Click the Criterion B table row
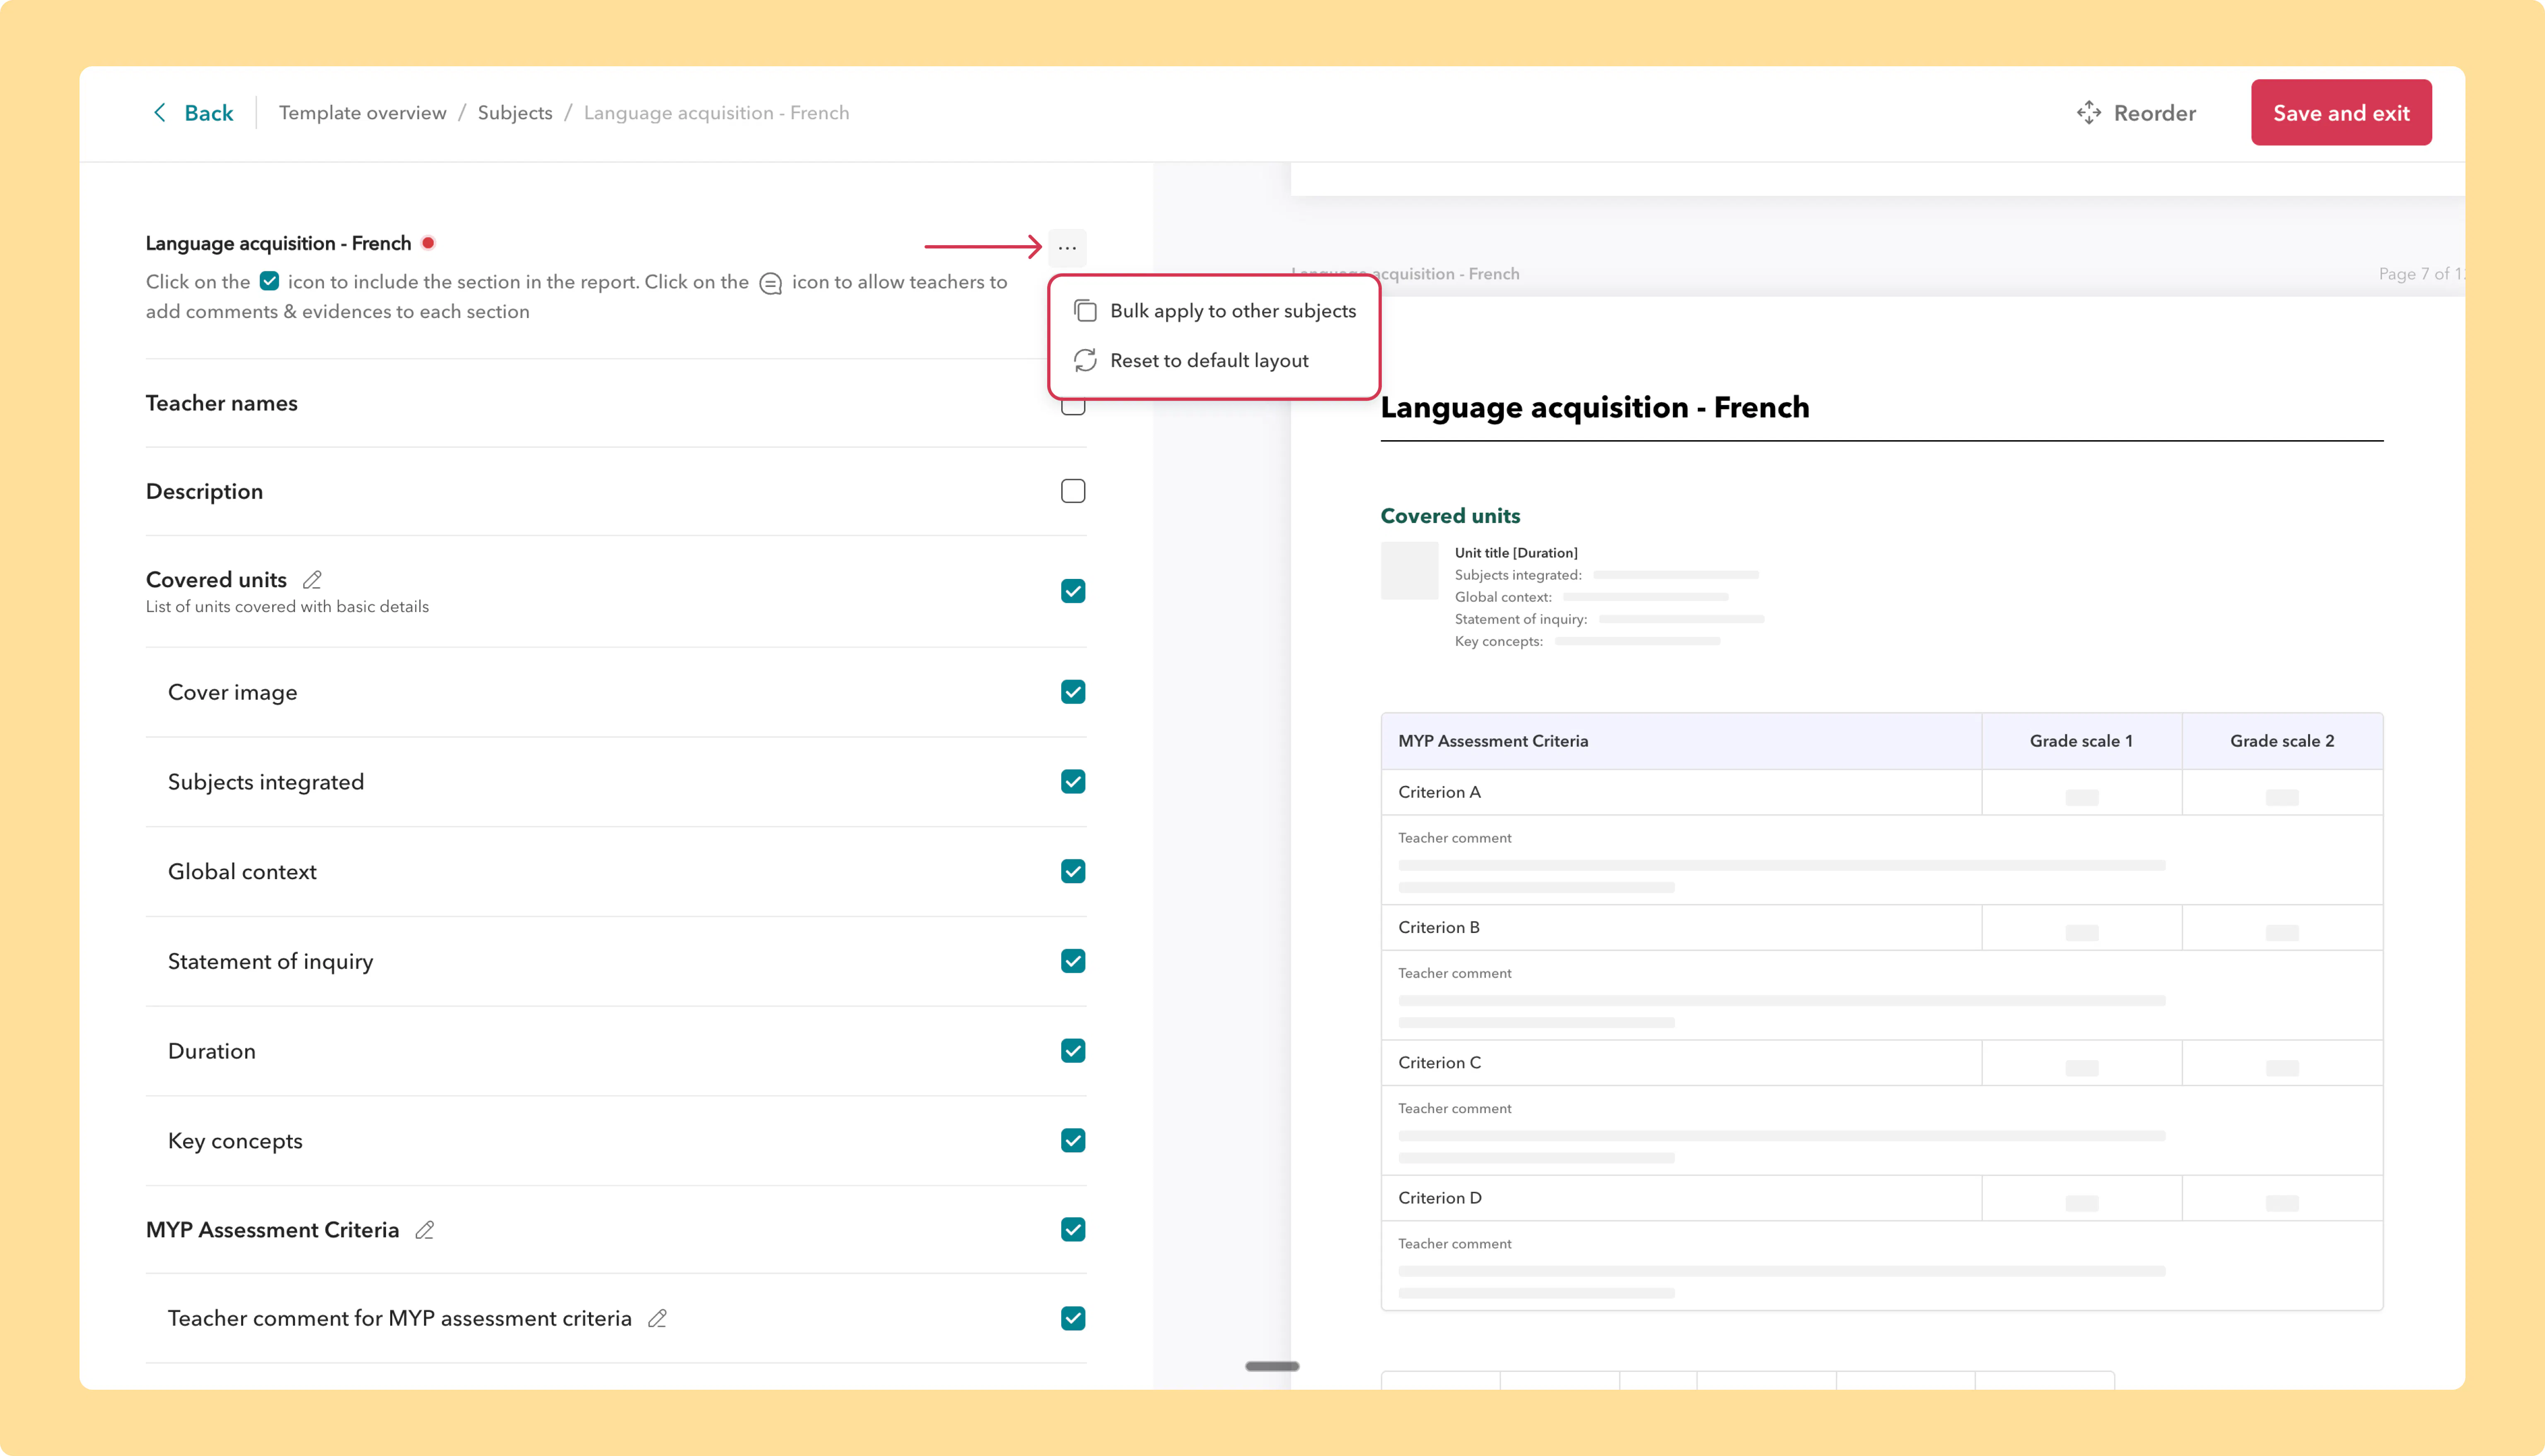 tap(1882, 928)
